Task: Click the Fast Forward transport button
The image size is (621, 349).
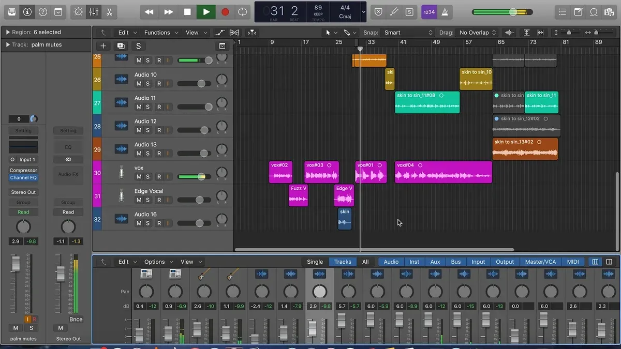Action: [x=168, y=11]
